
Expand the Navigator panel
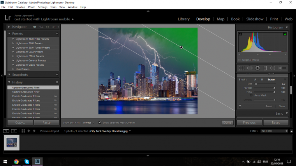9,27
